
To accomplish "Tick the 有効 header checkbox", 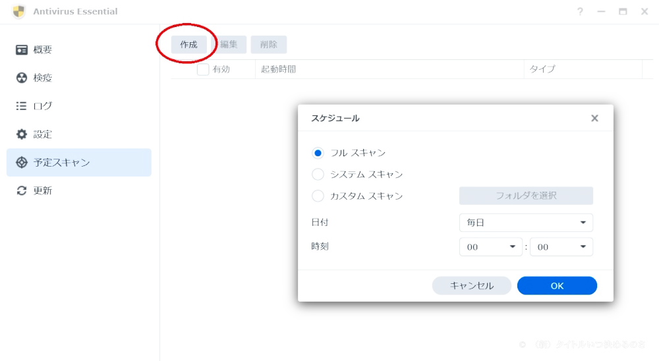I will [203, 69].
